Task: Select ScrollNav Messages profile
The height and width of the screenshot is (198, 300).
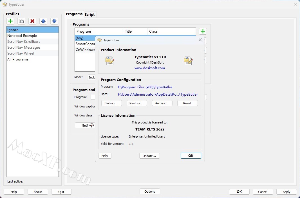Action: click(33, 48)
